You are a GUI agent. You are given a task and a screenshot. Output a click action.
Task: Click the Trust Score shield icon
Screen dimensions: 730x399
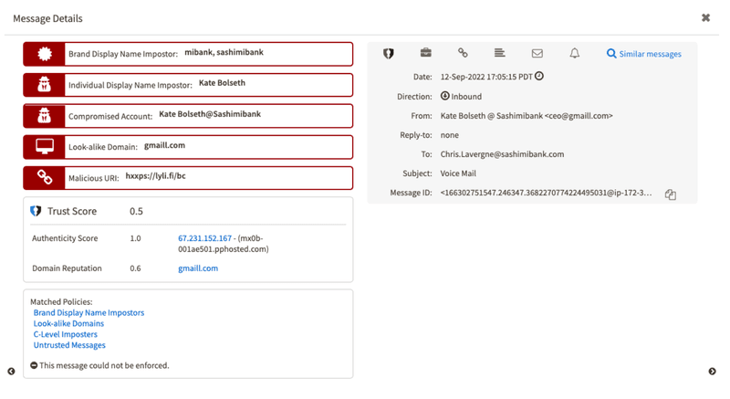tap(36, 211)
